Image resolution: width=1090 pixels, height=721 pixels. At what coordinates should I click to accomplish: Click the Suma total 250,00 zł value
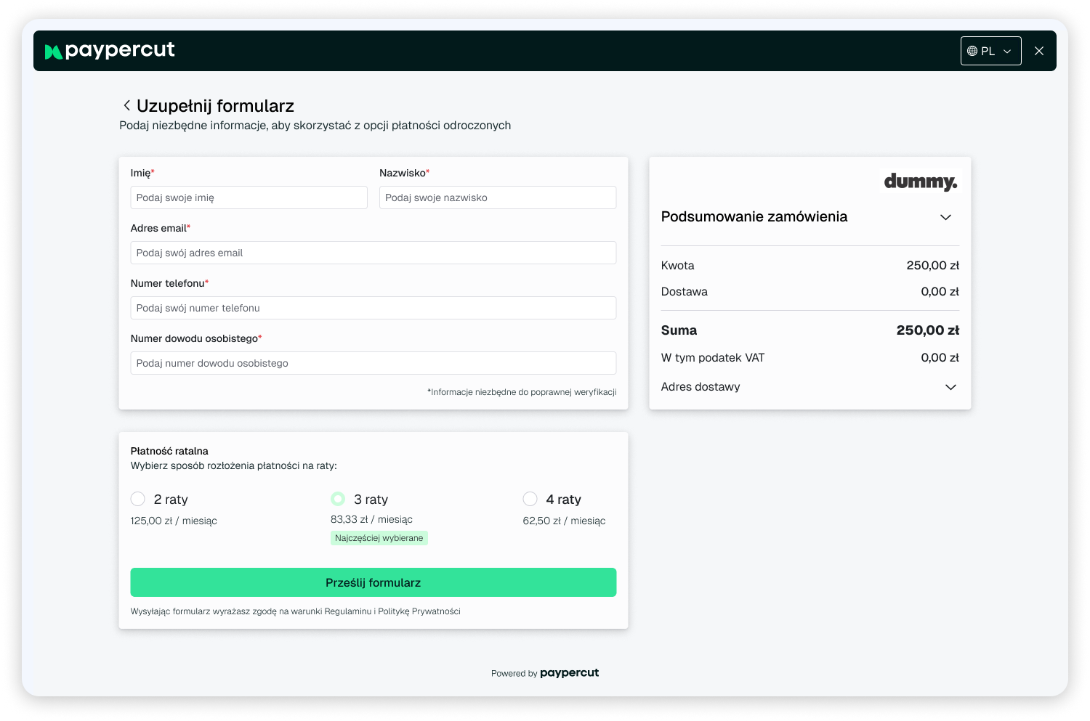(x=928, y=330)
